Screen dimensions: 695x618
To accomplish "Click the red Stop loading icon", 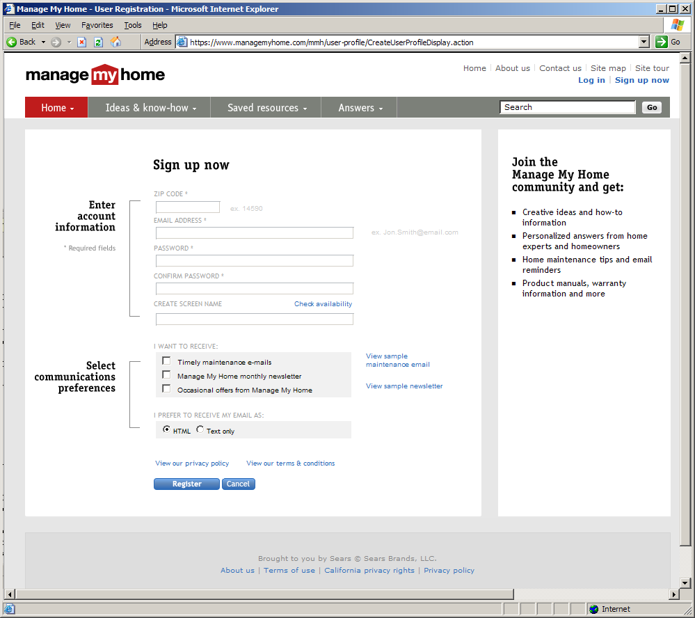I will tap(81, 42).
